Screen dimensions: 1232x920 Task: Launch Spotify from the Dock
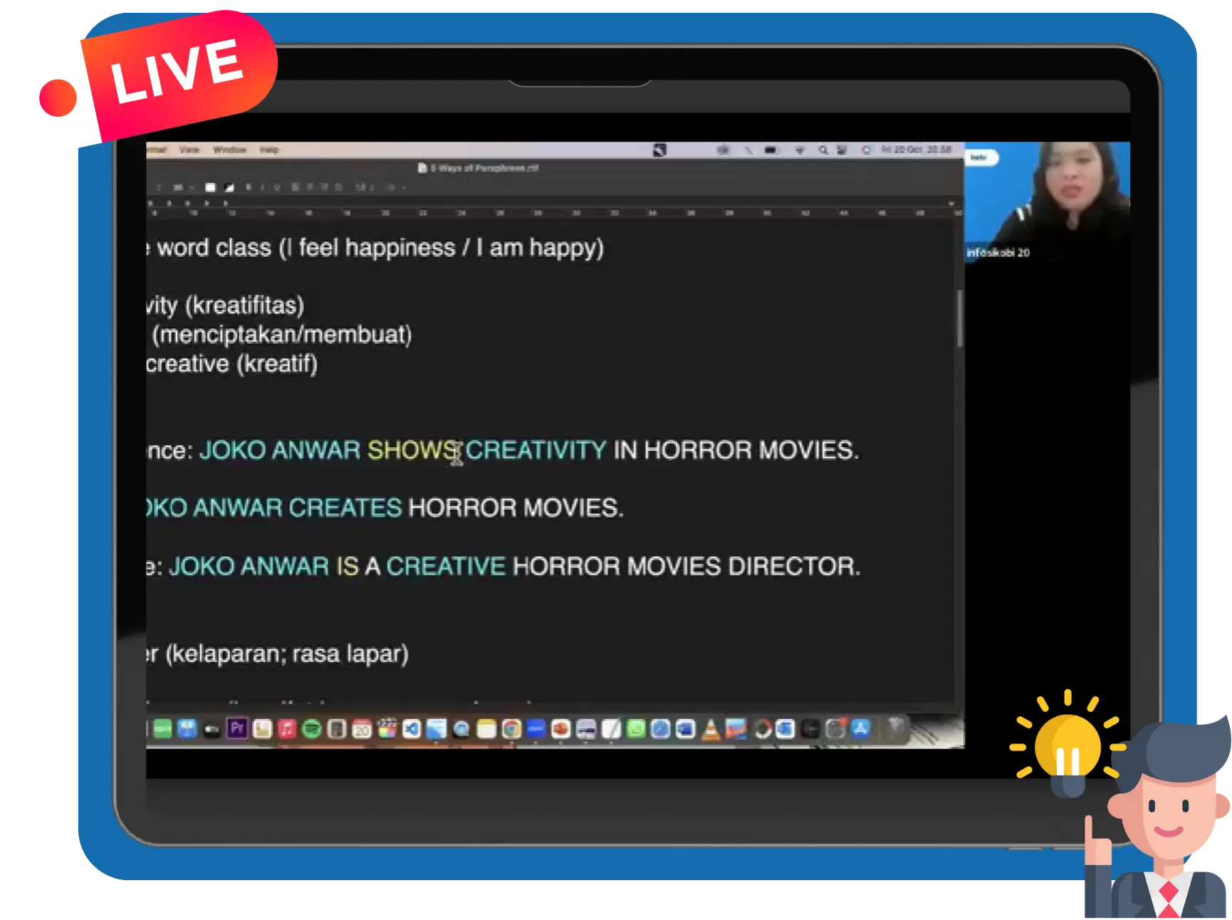pyautogui.click(x=311, y=729)
